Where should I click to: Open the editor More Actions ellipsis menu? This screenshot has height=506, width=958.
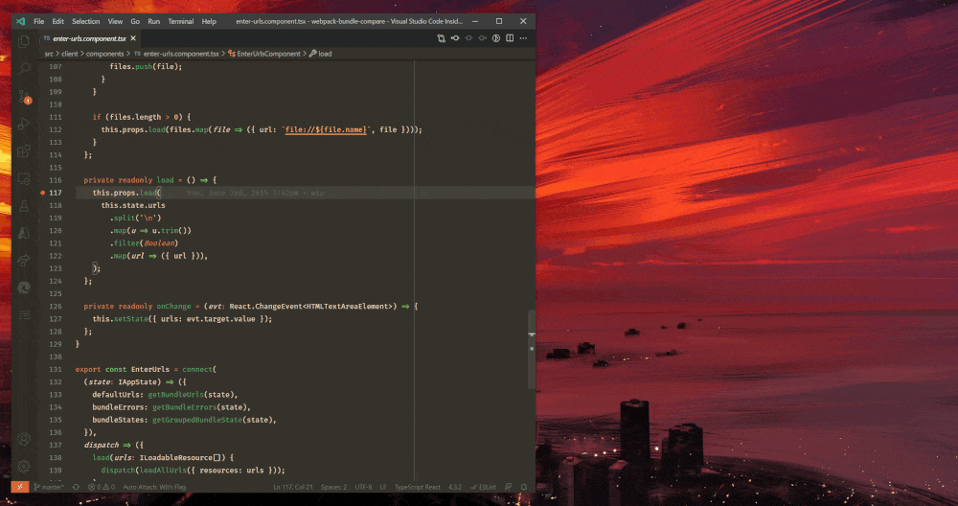[523, 38]
